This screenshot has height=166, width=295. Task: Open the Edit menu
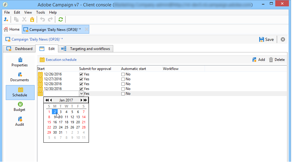tap(17, 12)
